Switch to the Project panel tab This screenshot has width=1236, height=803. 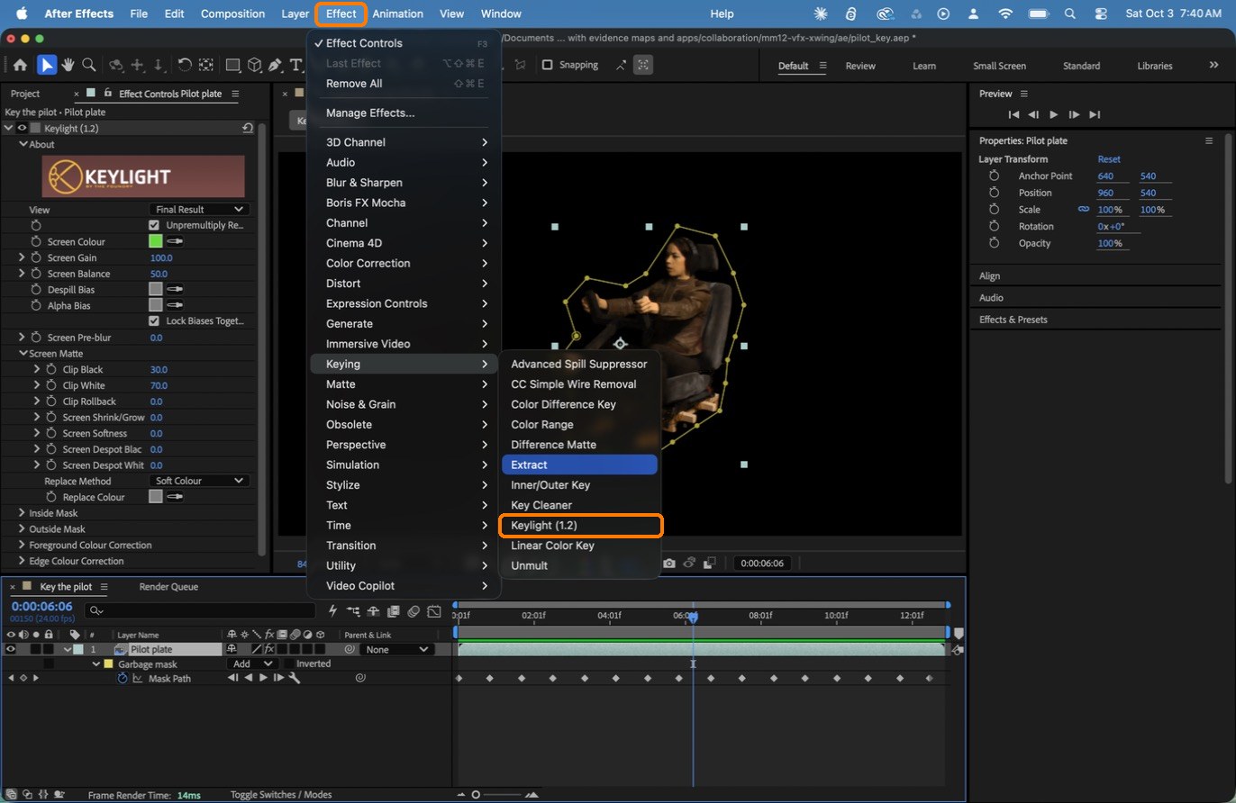tap(25, 94)
